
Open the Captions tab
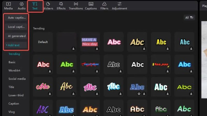91,6
